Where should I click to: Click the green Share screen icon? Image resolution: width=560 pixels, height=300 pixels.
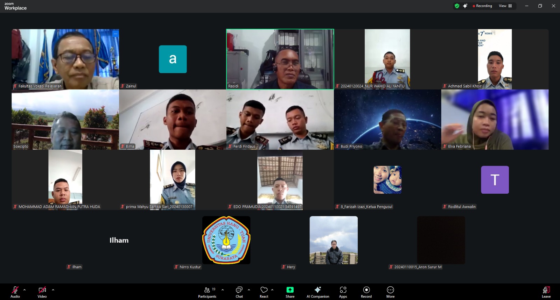coord(290,290)
